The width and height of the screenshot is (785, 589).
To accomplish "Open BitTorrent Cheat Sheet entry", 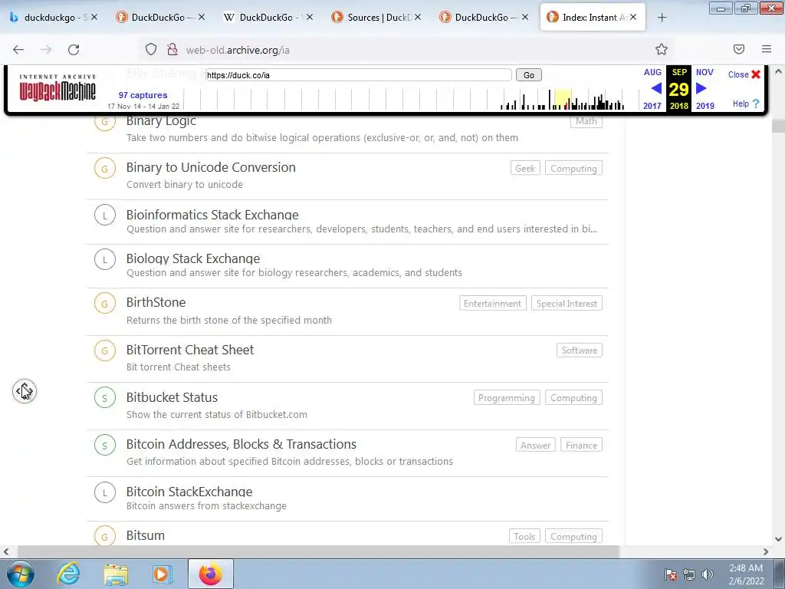I will [190, 350].
